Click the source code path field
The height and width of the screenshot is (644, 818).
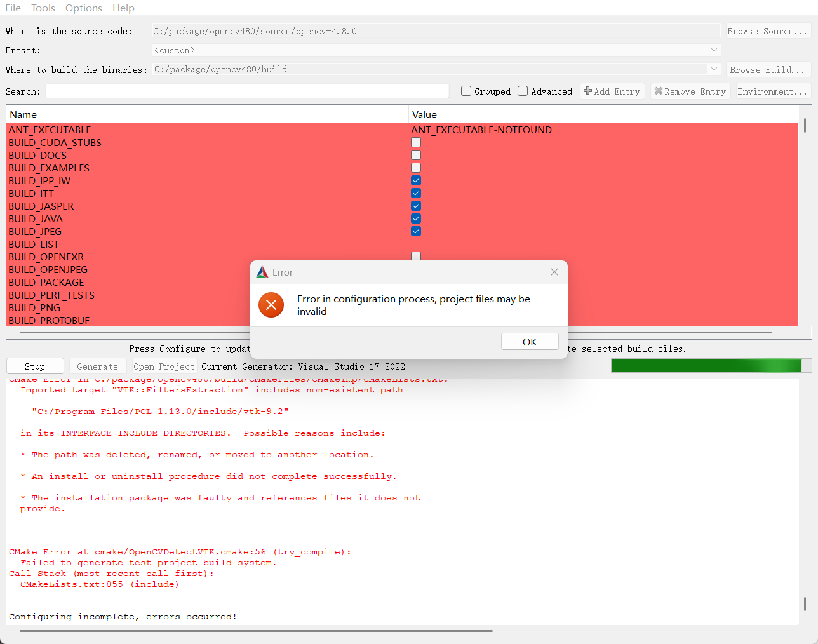(x=436, y=31)
